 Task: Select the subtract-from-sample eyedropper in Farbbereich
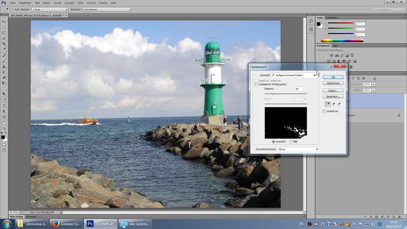point(339,104)
